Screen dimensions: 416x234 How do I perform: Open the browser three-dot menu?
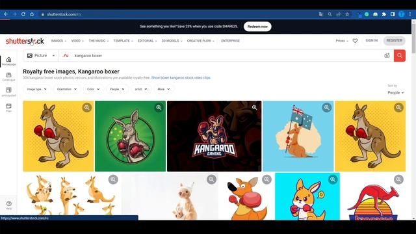410,14
